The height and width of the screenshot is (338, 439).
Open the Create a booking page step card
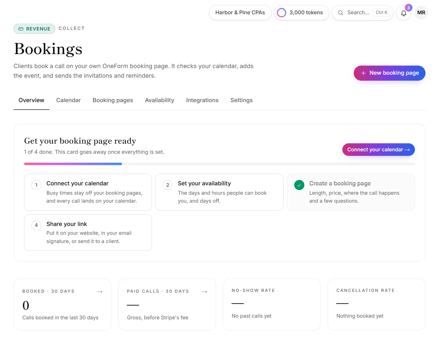coord(351,192)
